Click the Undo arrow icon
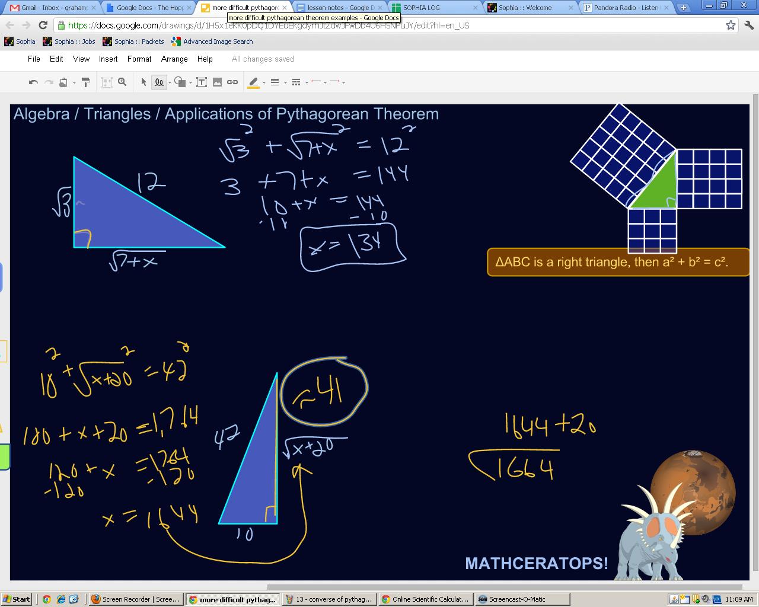This screenshot has width=759, height=607. (33, 82)
